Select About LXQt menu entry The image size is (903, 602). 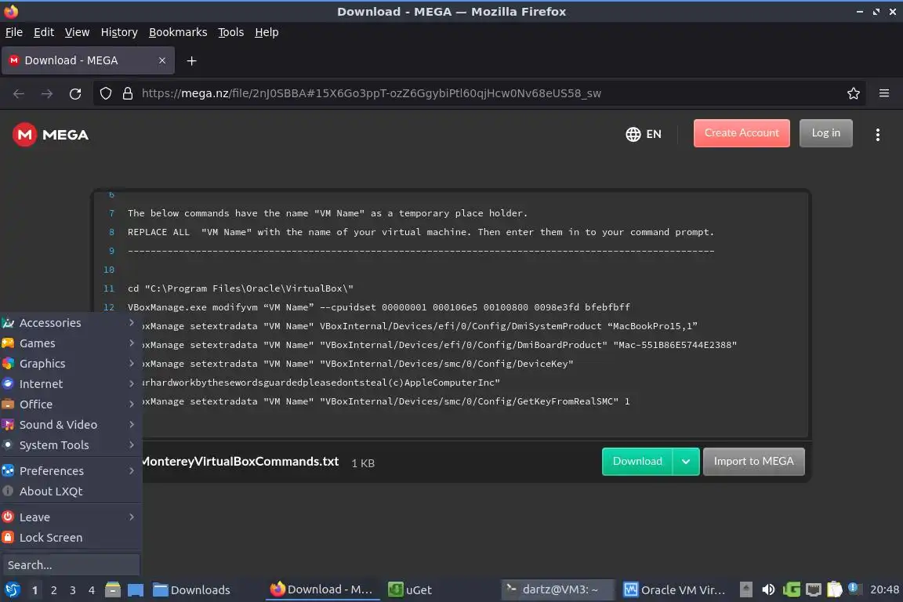71,491
